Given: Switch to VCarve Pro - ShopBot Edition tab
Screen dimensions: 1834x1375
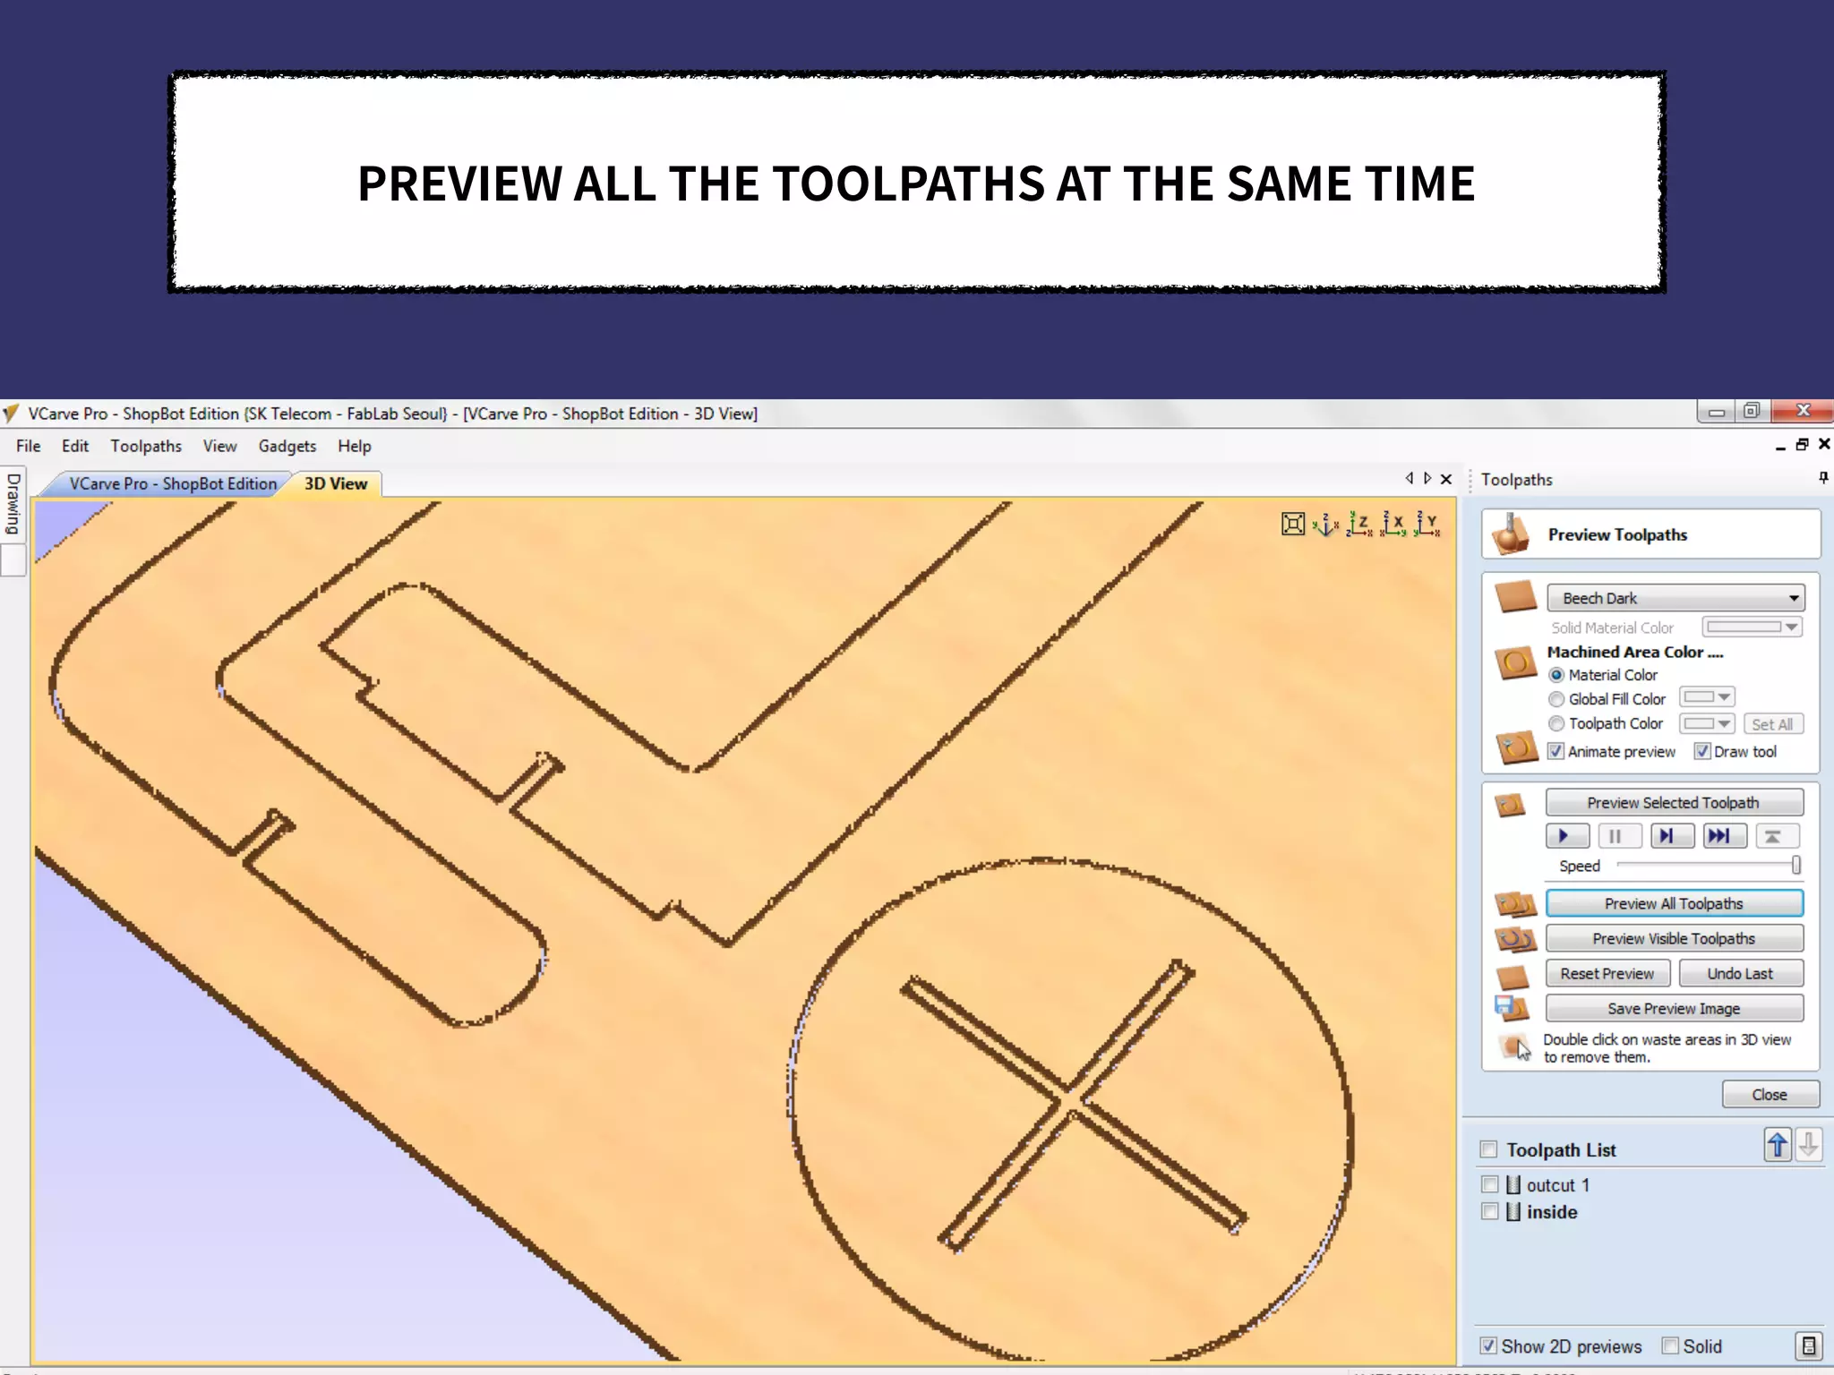Looking at the screenshot, I should click(x=173, y=483).
